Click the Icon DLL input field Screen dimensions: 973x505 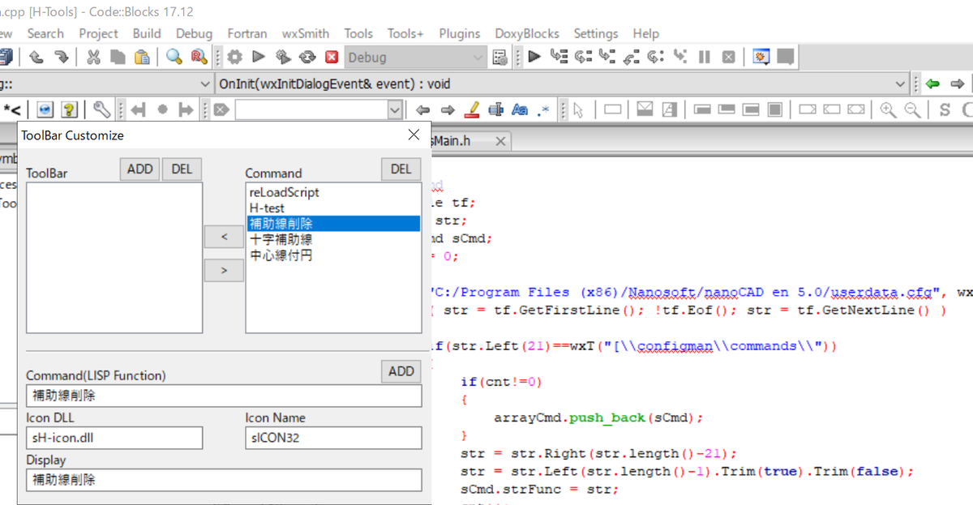click(x=114, y=438)
